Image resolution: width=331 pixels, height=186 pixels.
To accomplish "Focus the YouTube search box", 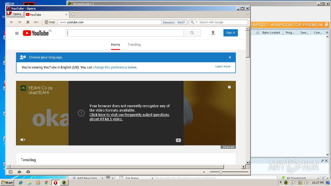I will pyautogui.click(x=125, y=33).
